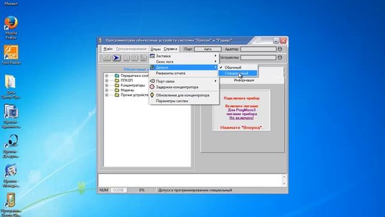The height and width of the screenshot is (217, 385).
Task: Expand the Передатчики сообщений tree node
Action: point(106,75)
